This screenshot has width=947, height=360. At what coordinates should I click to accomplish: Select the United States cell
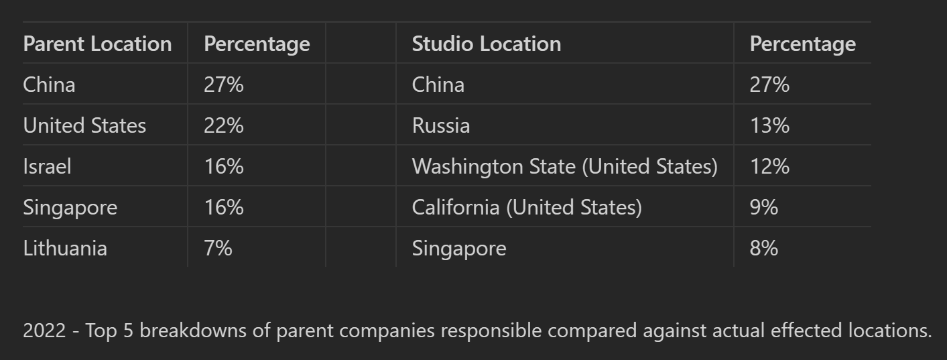pos(84,125)
